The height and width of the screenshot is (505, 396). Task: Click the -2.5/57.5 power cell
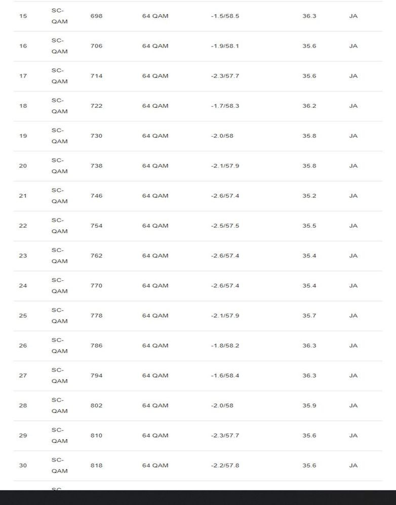coord(225,226)
